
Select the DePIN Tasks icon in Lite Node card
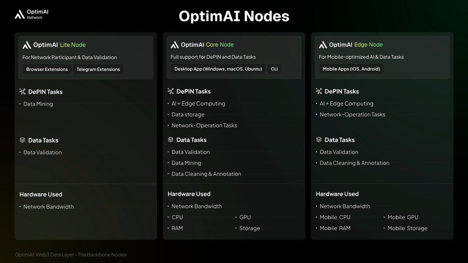point(23,92)
